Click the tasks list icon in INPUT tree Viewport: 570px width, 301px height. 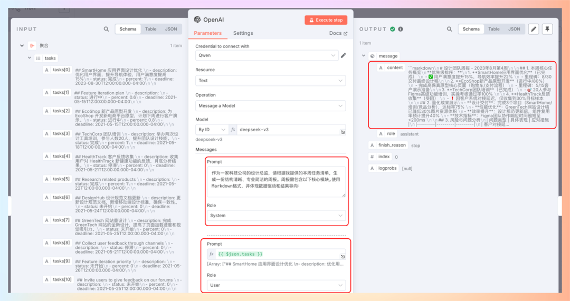39,58
